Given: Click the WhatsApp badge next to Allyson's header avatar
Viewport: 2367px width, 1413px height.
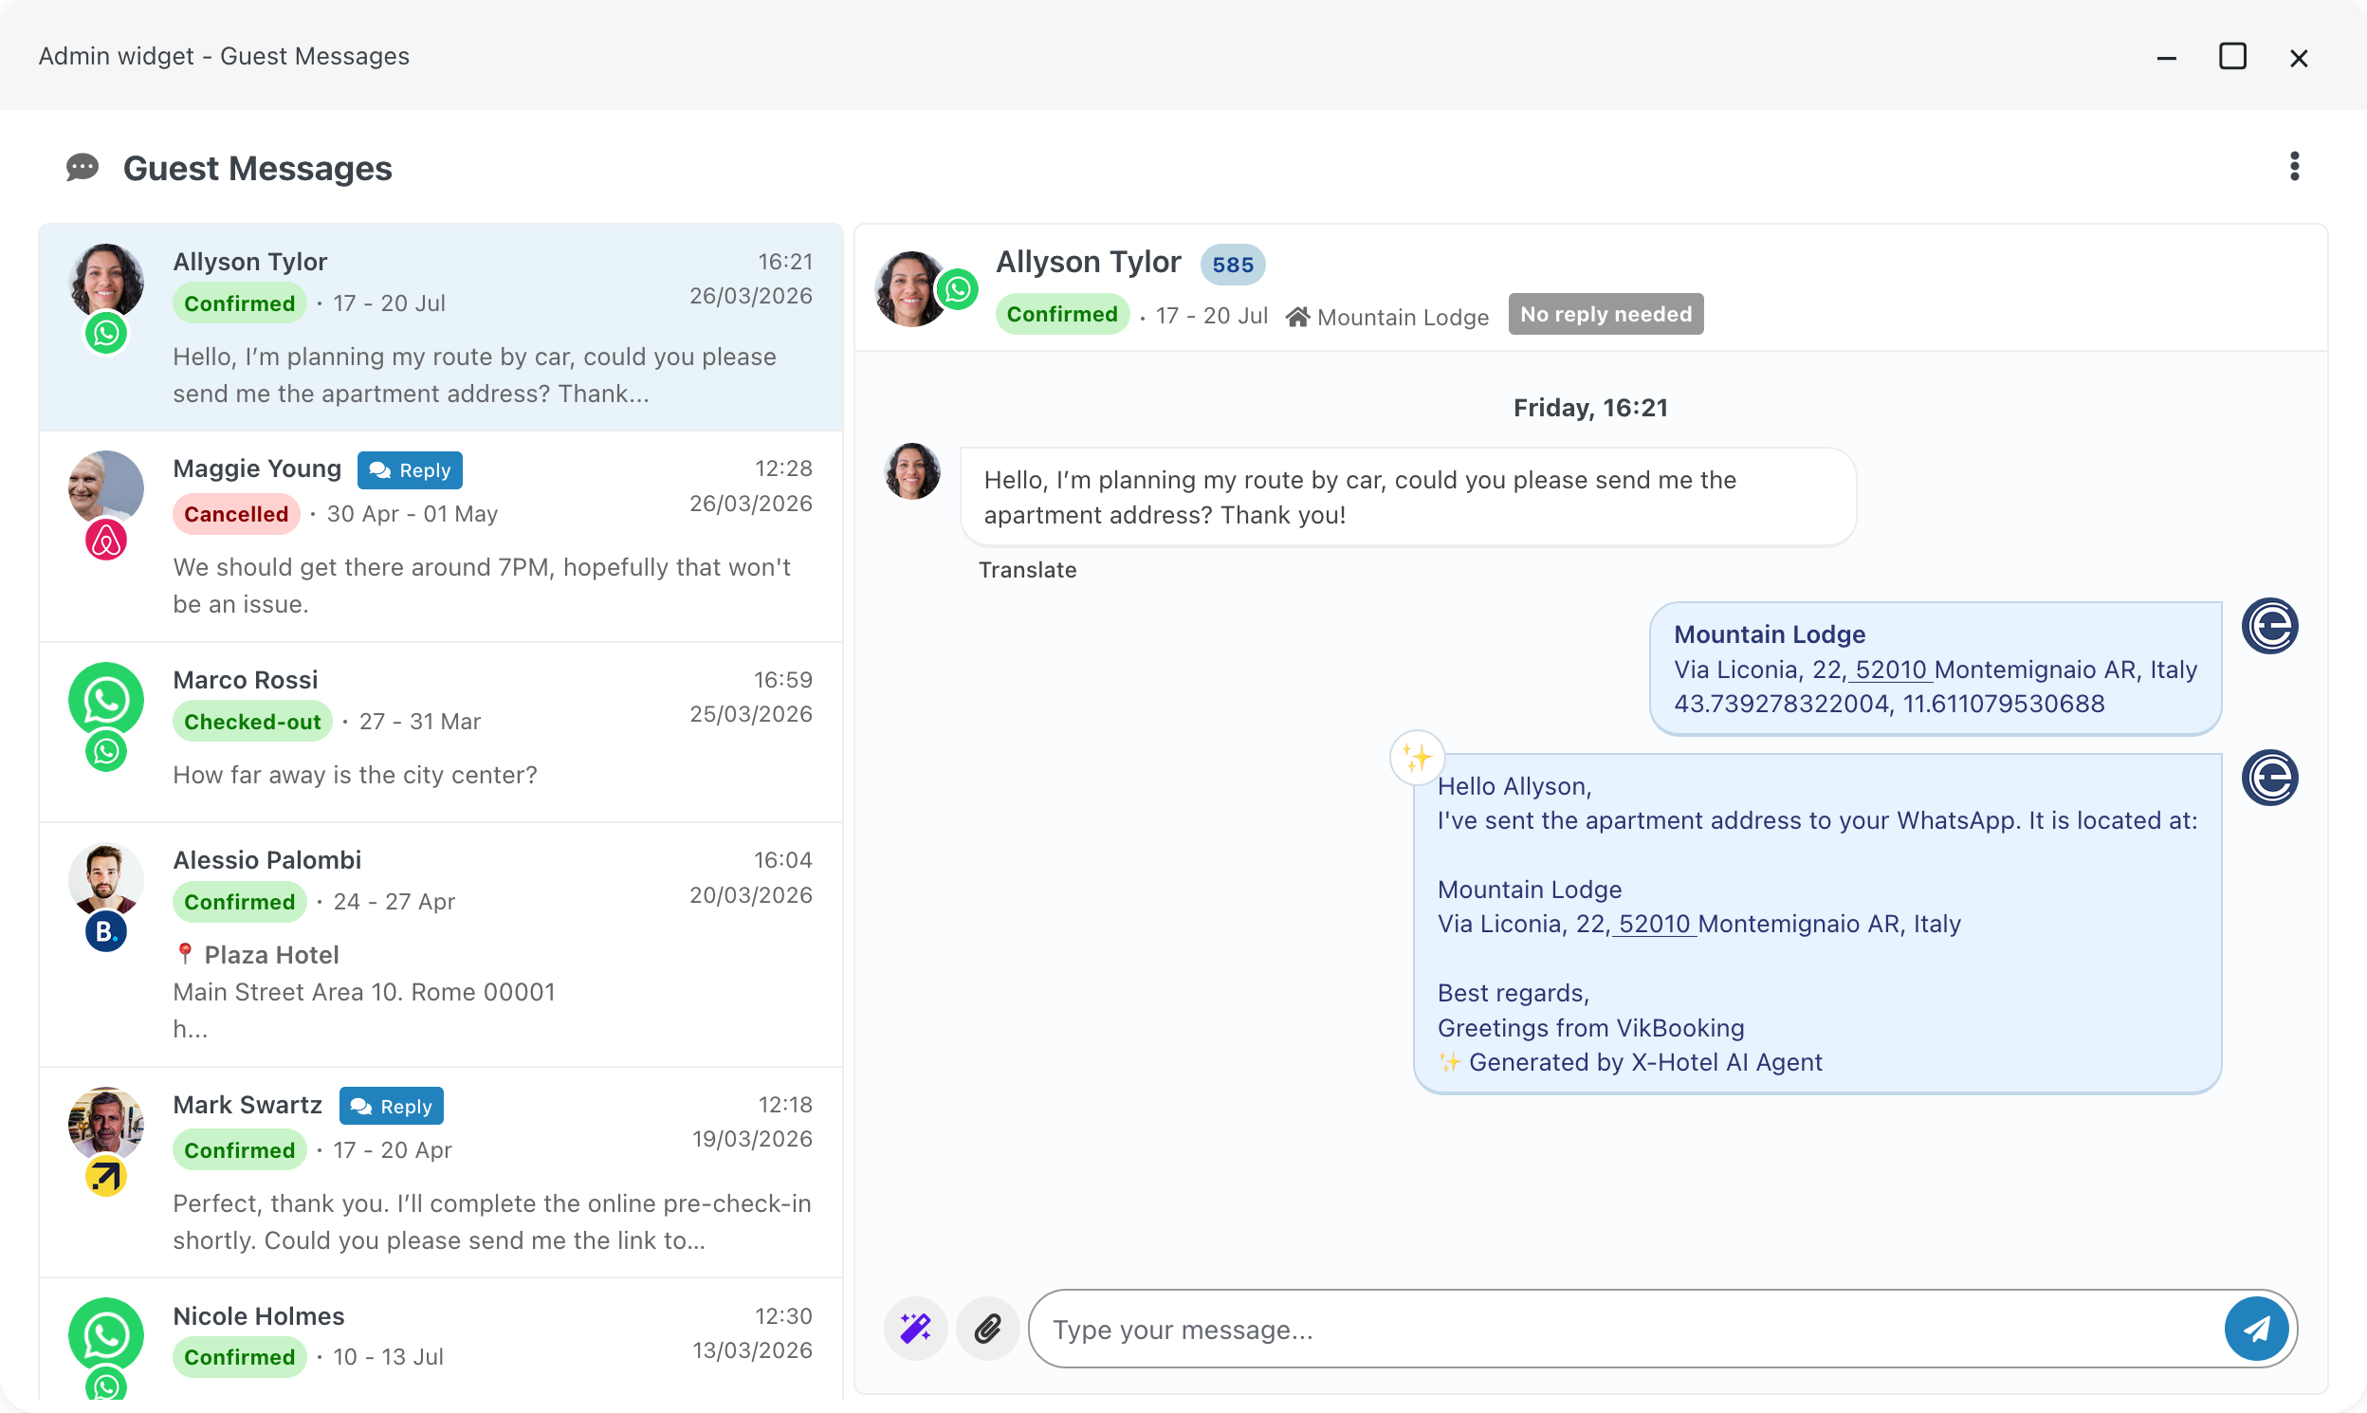Looking at the screenshot, I should point(958,288).
